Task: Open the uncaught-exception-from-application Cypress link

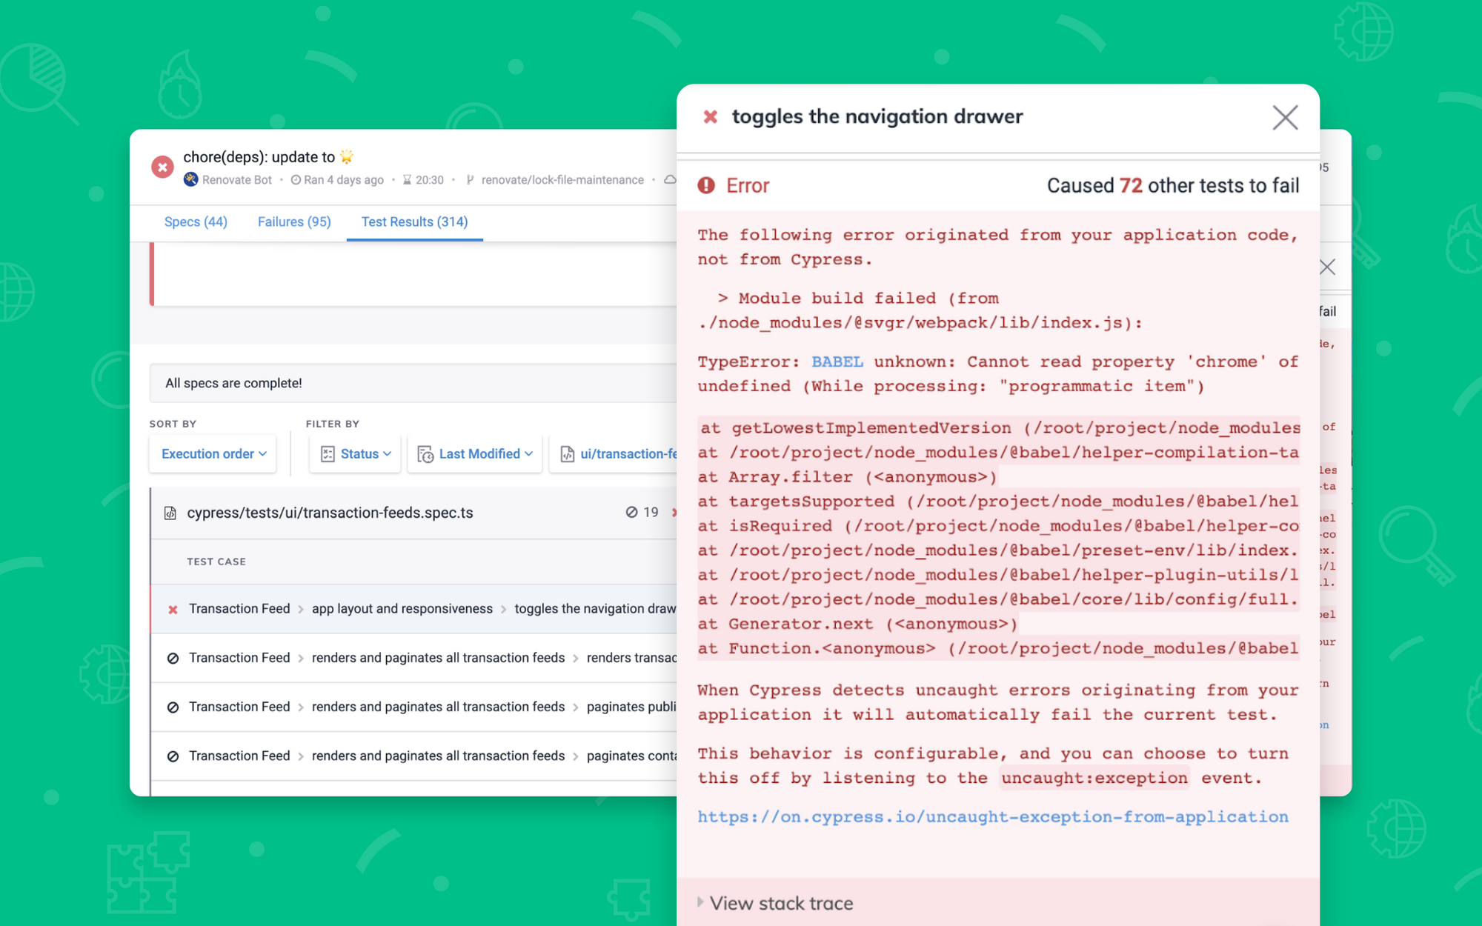Action: point(992,816)
